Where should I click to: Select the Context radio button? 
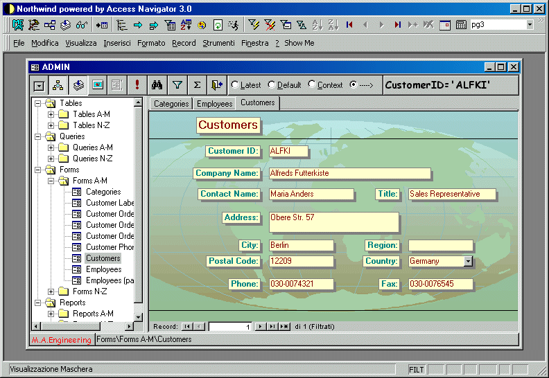coord(312,85)
